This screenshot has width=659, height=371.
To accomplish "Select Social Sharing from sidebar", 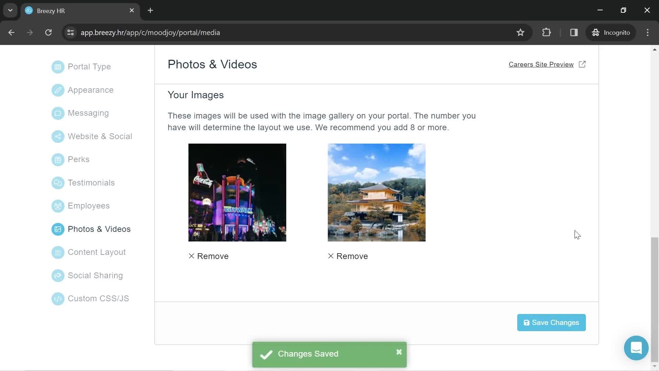I will tap(95, 275).
